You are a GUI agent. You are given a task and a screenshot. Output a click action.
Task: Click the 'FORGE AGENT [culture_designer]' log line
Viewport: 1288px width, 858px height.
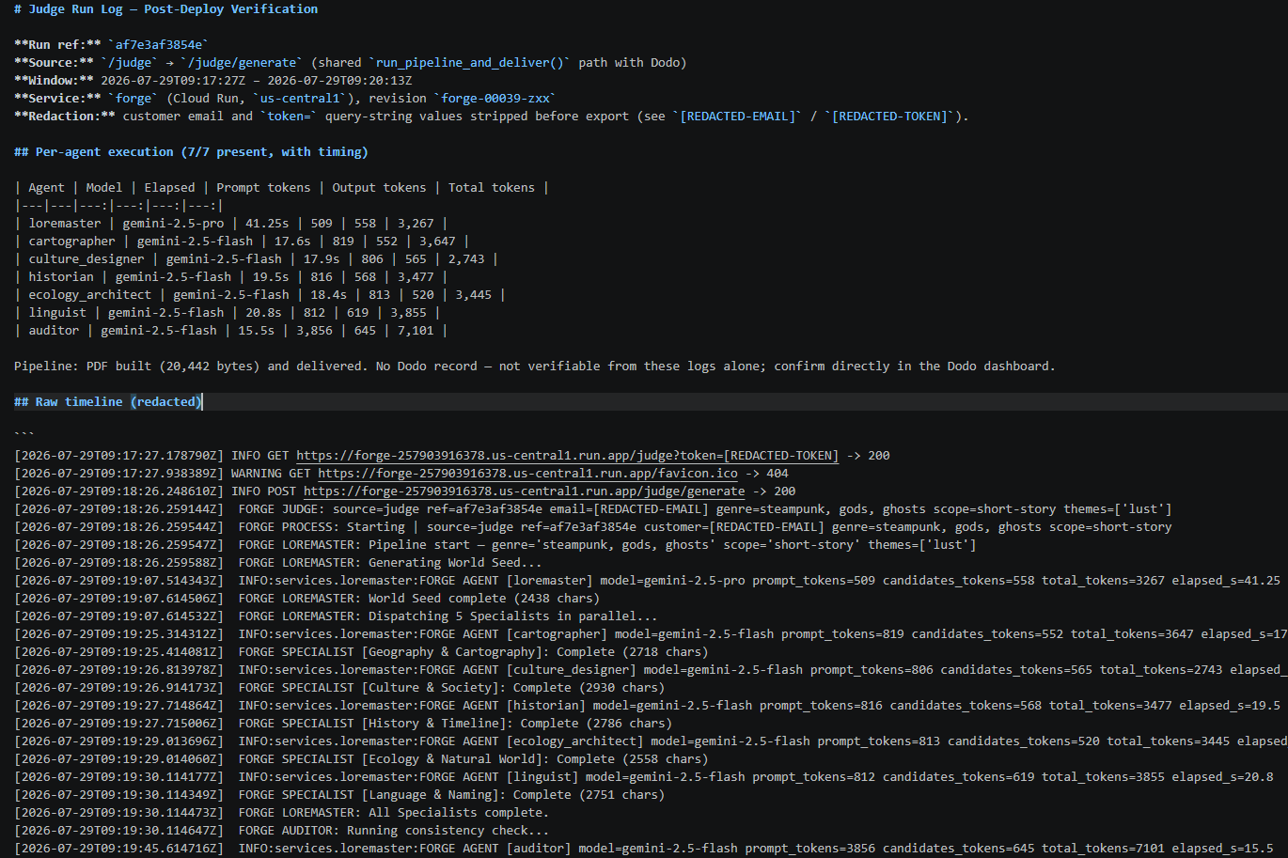[x=651, y=670]
